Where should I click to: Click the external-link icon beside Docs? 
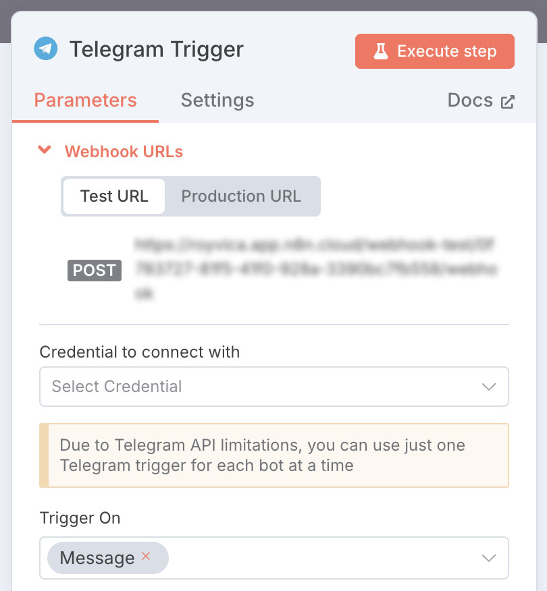[507, 102]
